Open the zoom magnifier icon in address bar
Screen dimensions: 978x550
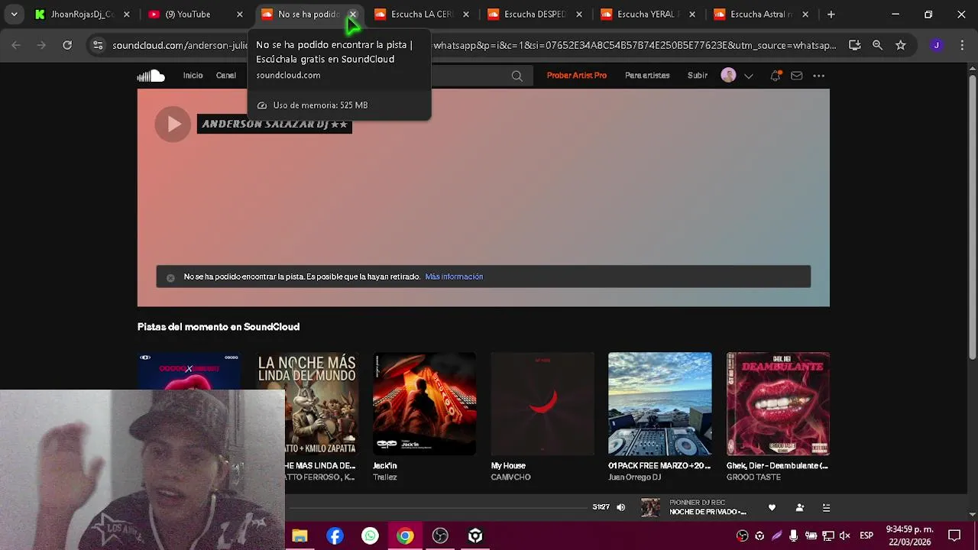(877, 45)
